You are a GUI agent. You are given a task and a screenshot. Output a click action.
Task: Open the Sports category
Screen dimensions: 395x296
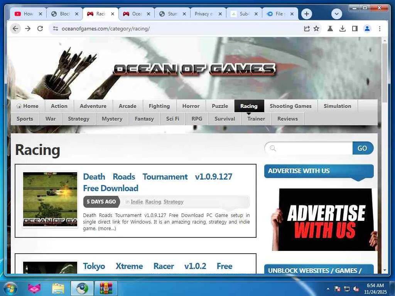coord(25,119)
